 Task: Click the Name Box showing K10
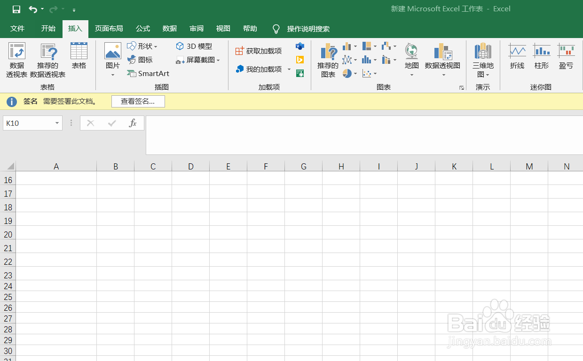[x=28, y=123]
